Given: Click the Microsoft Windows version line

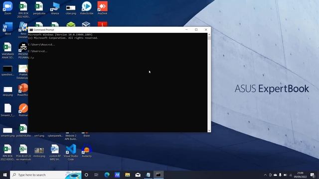Looking at the screenshot, I should click(x=60, y=35).
